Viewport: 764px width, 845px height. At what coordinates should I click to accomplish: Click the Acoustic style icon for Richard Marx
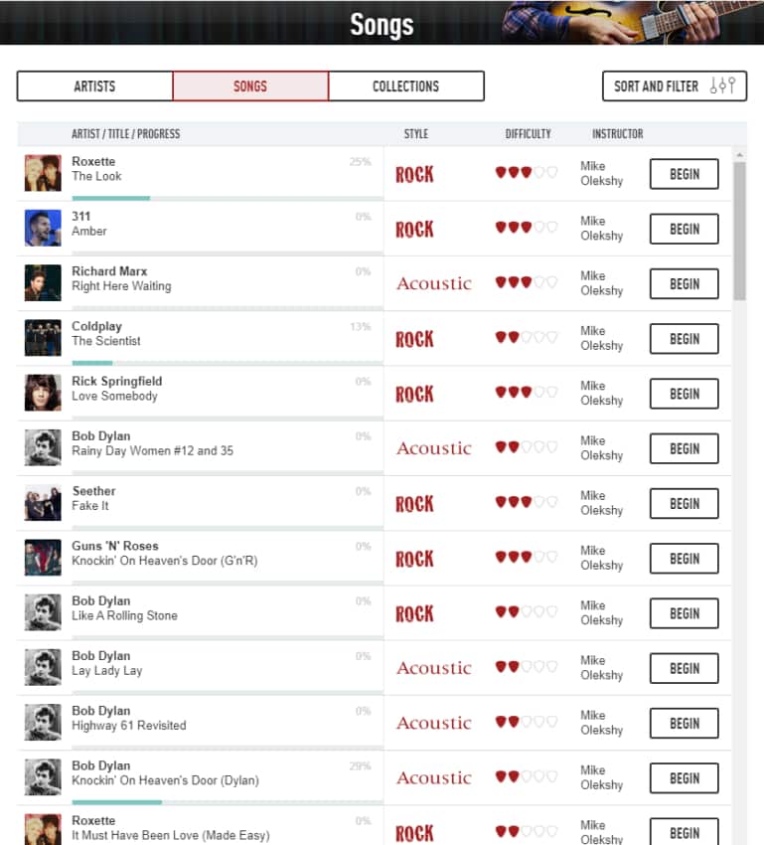tap(434, 283)
